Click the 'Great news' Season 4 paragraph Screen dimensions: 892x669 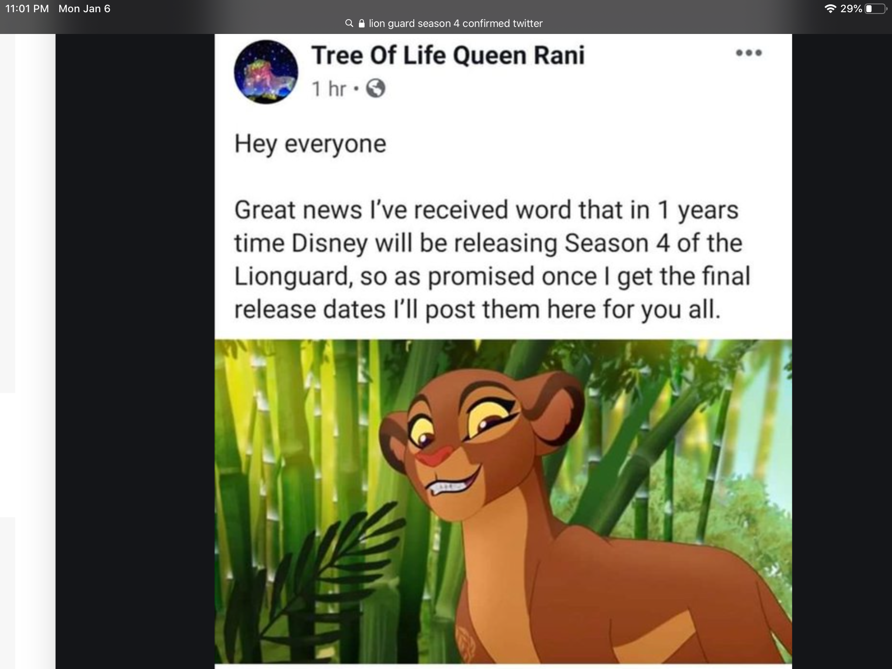tap(492, 259)
